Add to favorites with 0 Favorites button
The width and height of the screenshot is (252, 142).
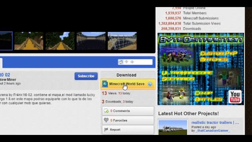click(x=128, y=120)
